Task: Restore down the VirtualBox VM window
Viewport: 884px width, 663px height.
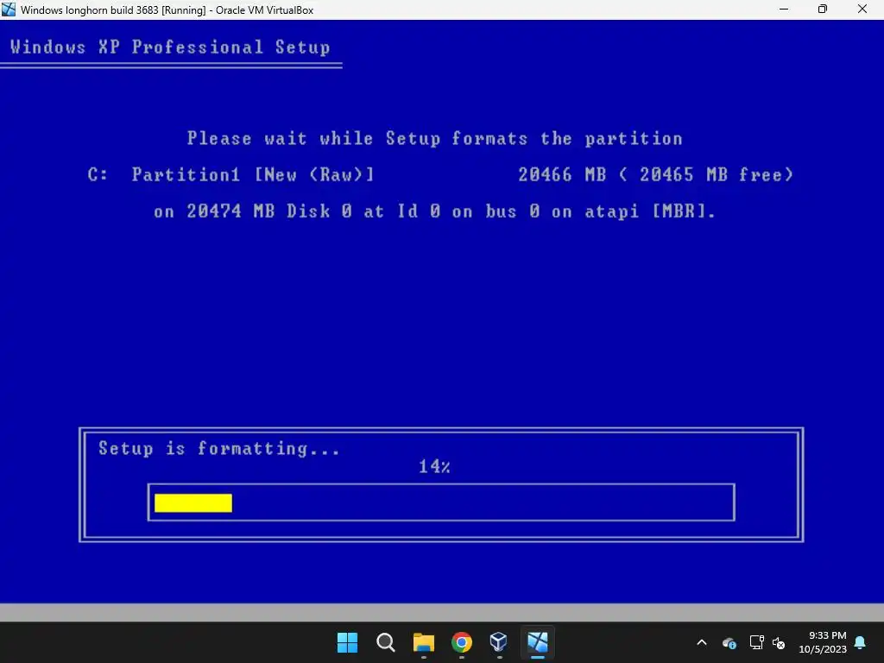Action: pyautogui.click(x=823, y=9)
